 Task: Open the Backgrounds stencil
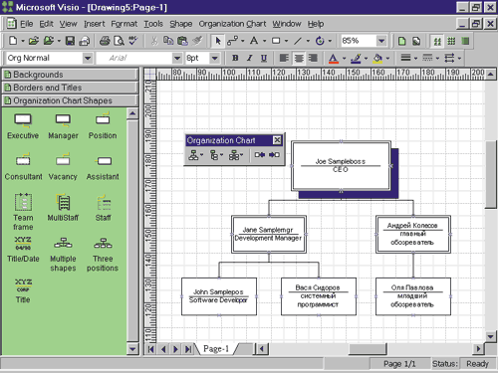pos(71,75)
